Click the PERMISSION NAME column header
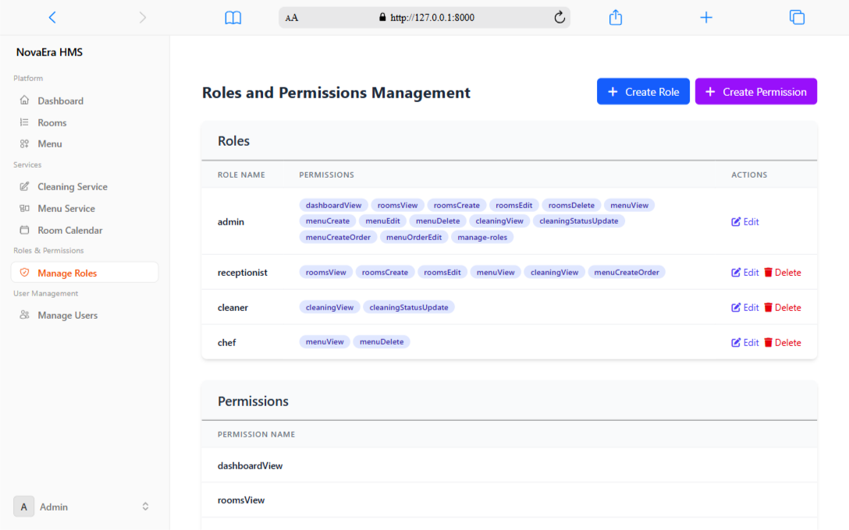 [x=256, y=434]
